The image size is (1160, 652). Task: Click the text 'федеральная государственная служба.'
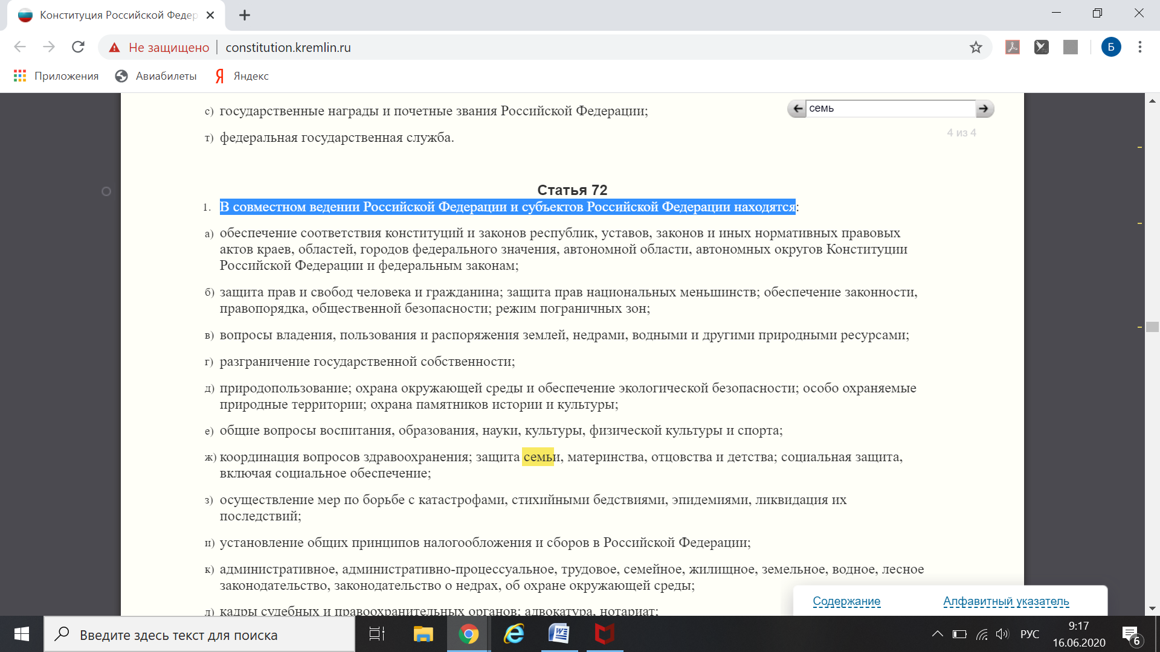pos(337,138)
